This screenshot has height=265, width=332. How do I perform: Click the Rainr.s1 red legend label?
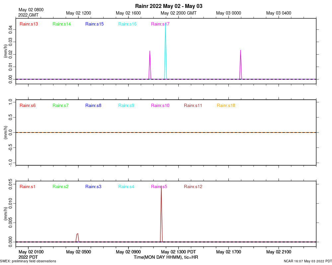click(x=27, y=186)
